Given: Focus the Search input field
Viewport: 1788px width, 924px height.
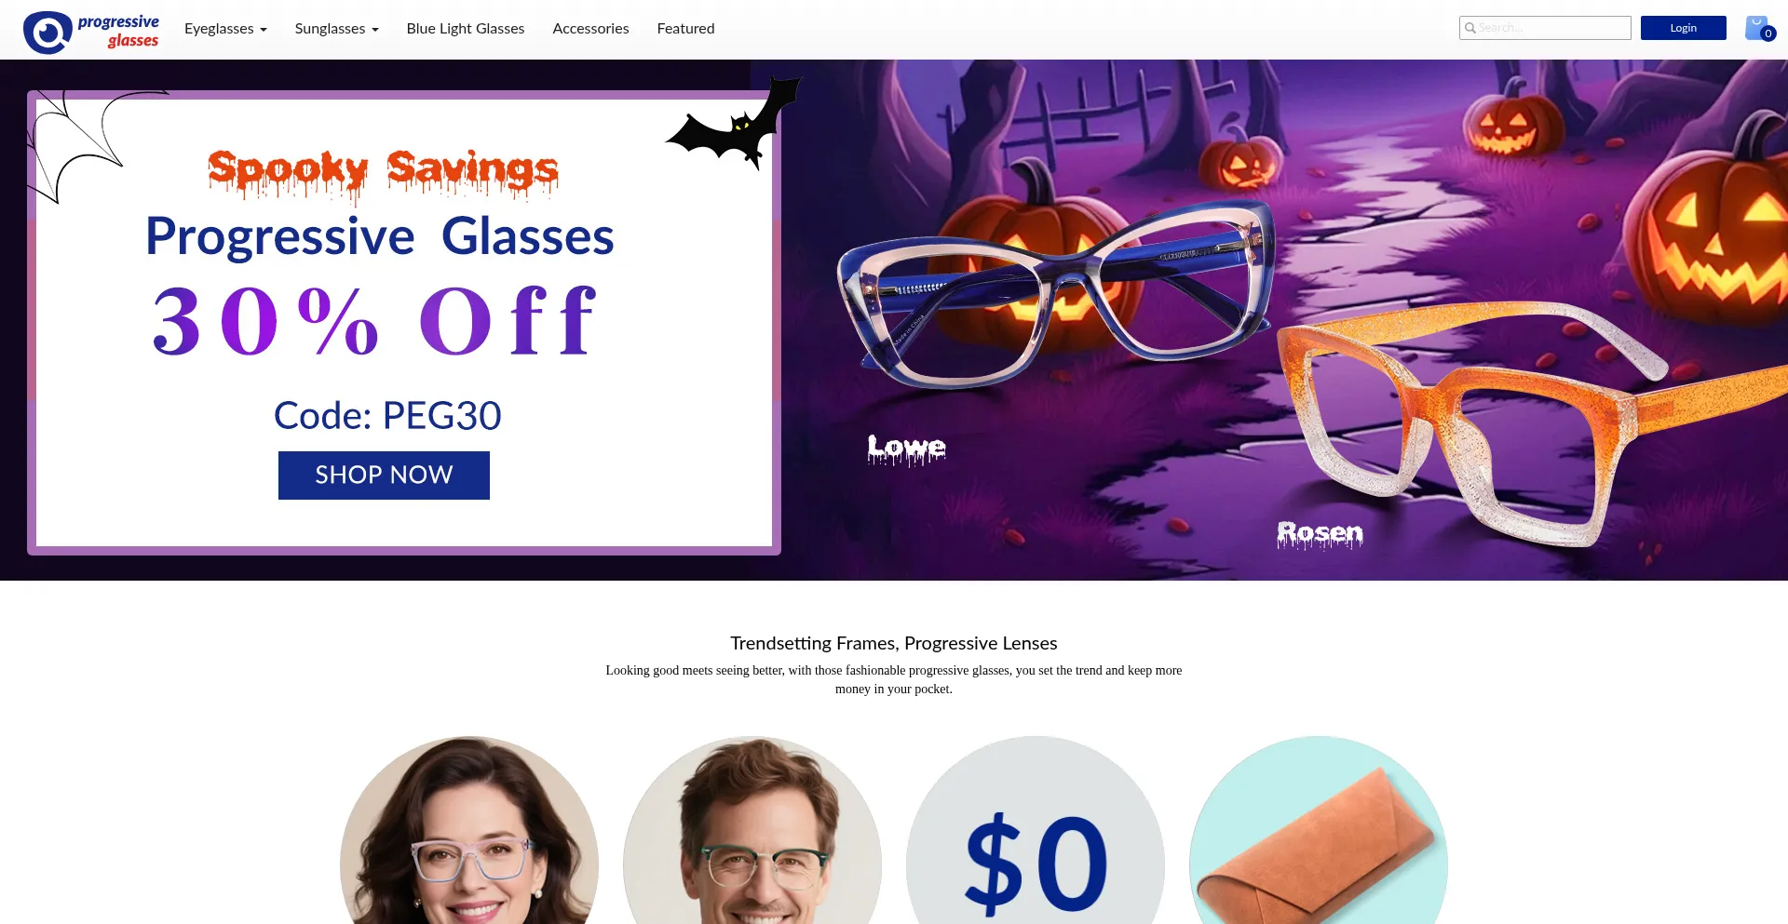Looking at the screenshot, I should pos(1545,28).
